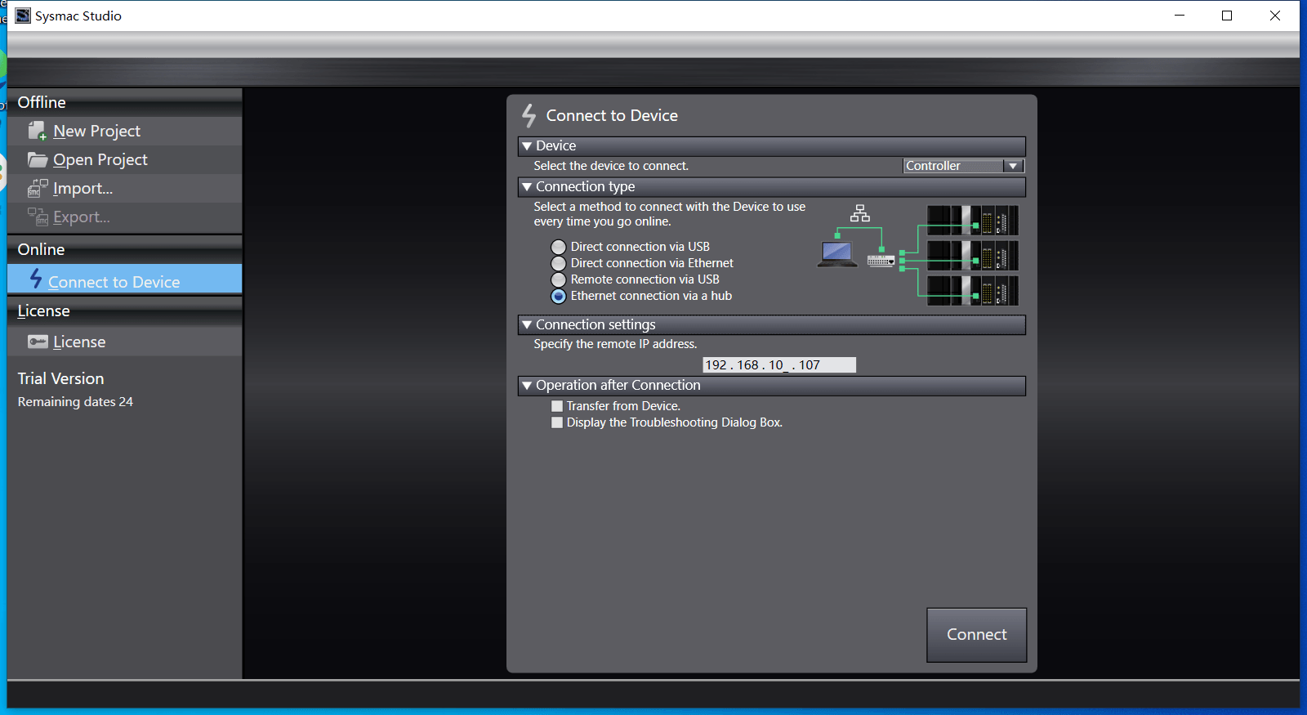Select Remote connection via USB
Viewport: 1307px width, 715px height.
point(559,279)
